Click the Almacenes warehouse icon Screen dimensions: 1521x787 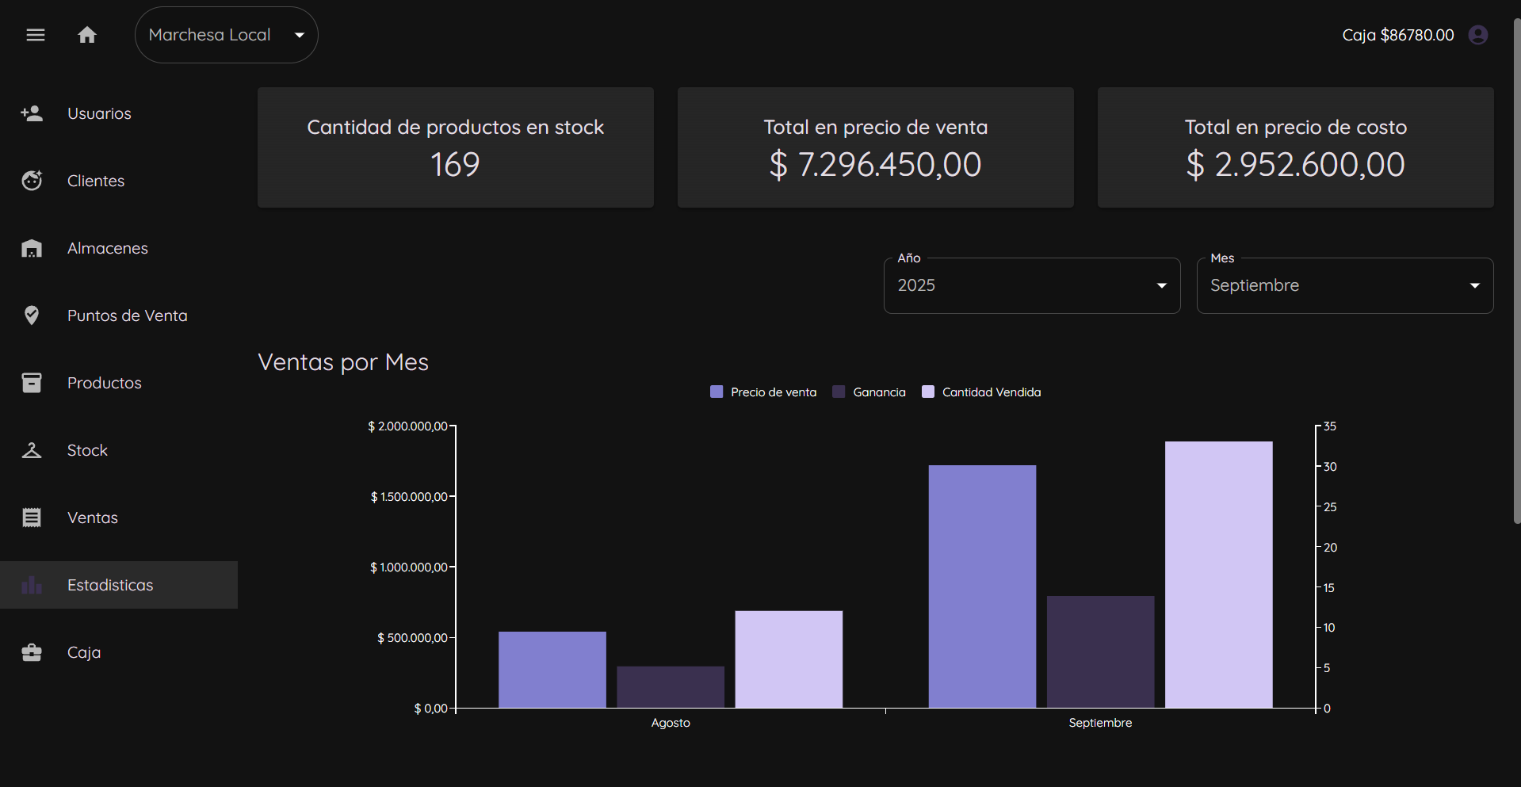32,249
